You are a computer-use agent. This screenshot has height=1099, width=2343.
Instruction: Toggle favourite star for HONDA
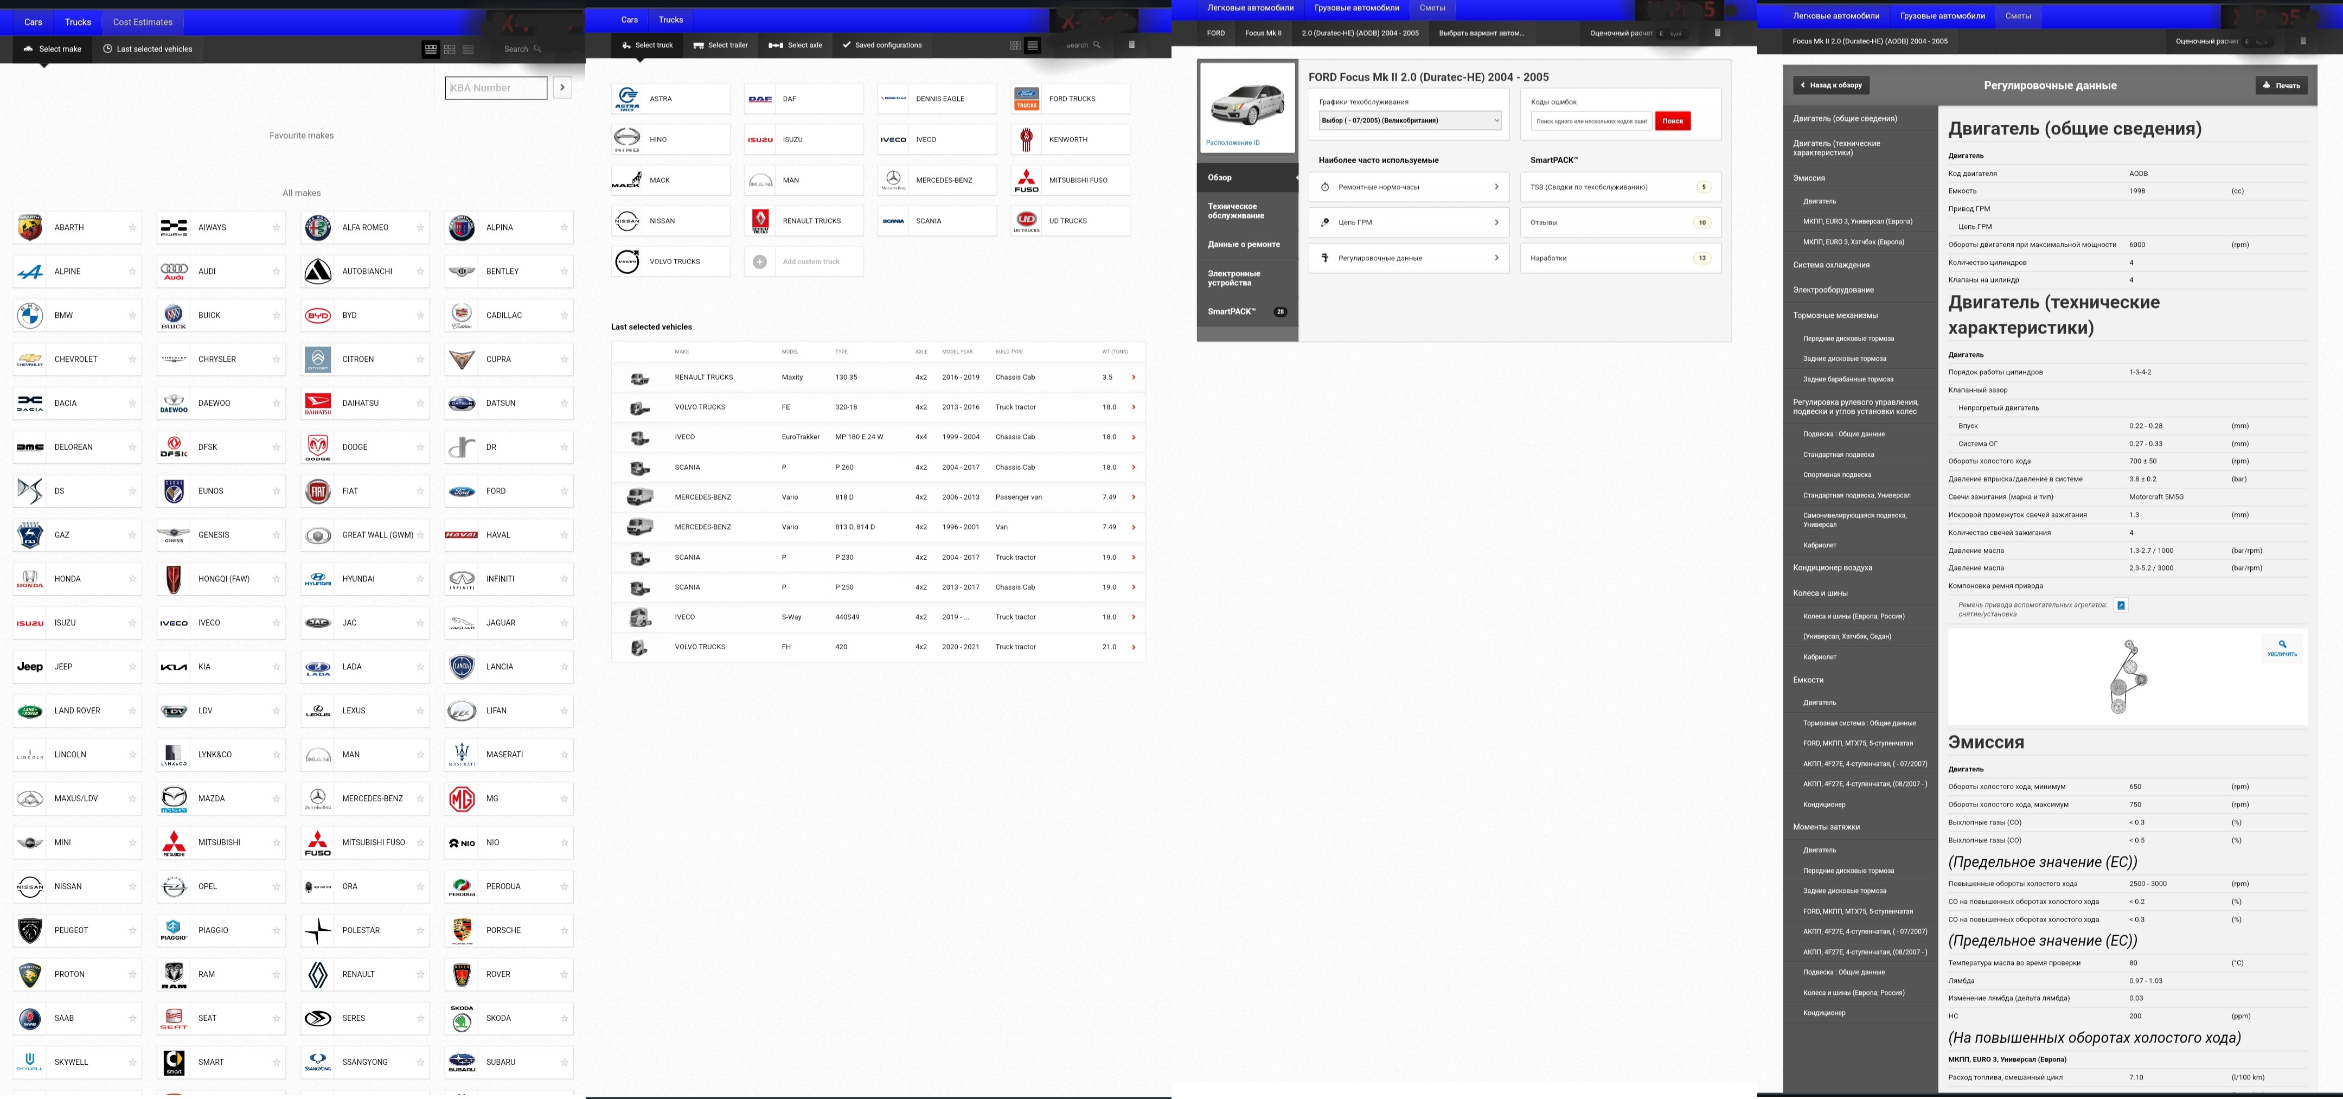click(x=133, y=579)
